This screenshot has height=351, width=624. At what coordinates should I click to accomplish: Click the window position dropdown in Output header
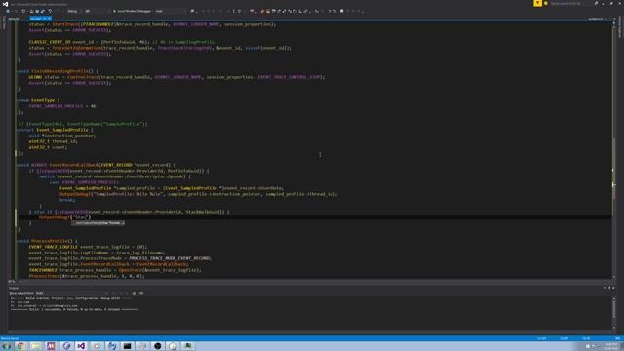pos(605,288)
